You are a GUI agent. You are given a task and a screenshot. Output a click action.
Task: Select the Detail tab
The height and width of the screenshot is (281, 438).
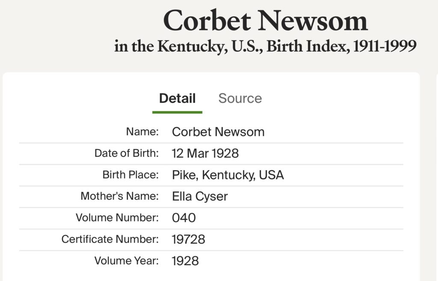pos(177,99)
